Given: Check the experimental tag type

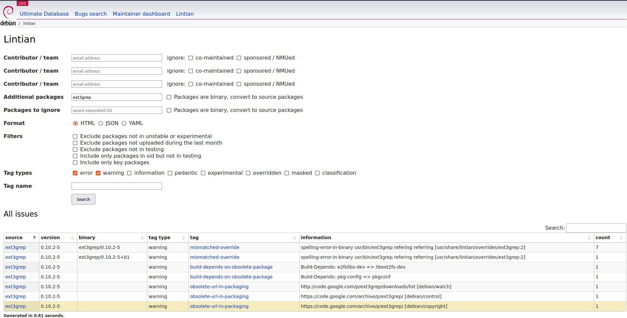Looking at the screenshot, I should coord(203,173).
